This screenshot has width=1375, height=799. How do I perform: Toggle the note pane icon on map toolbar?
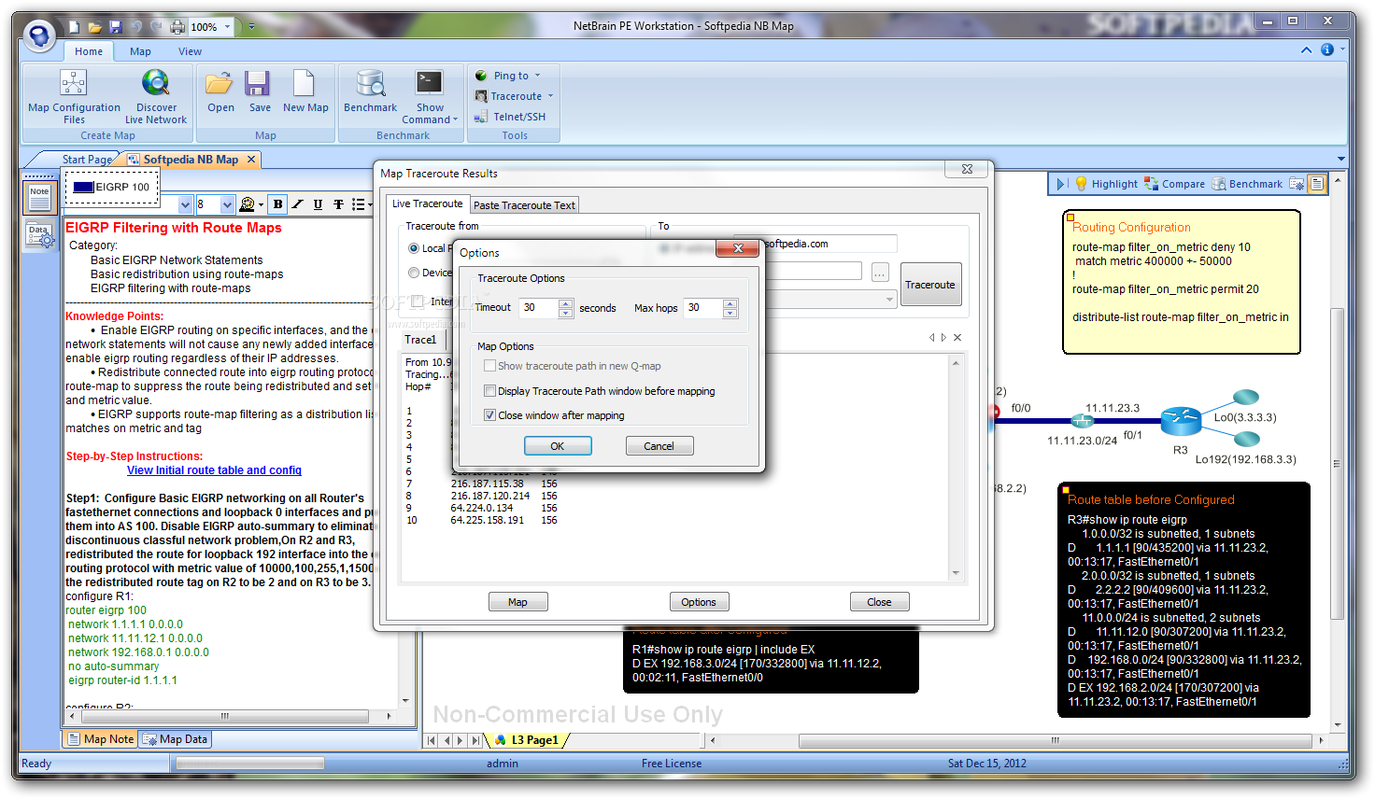[1317, 184]
